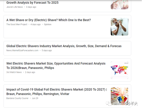This screenshot has width=142, height=110.
Task: Click the man shaving thumbnail image
Action: coord(119,27)
